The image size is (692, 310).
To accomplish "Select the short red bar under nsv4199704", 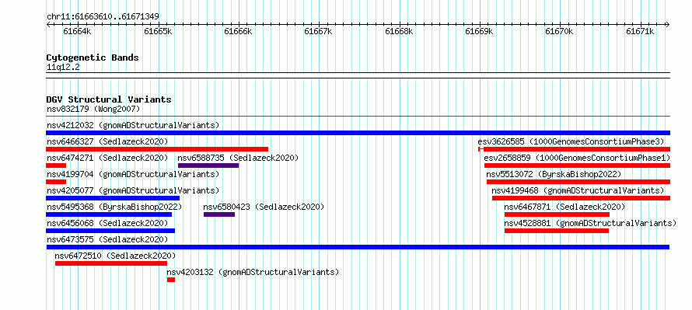I will tap(56, 182).
